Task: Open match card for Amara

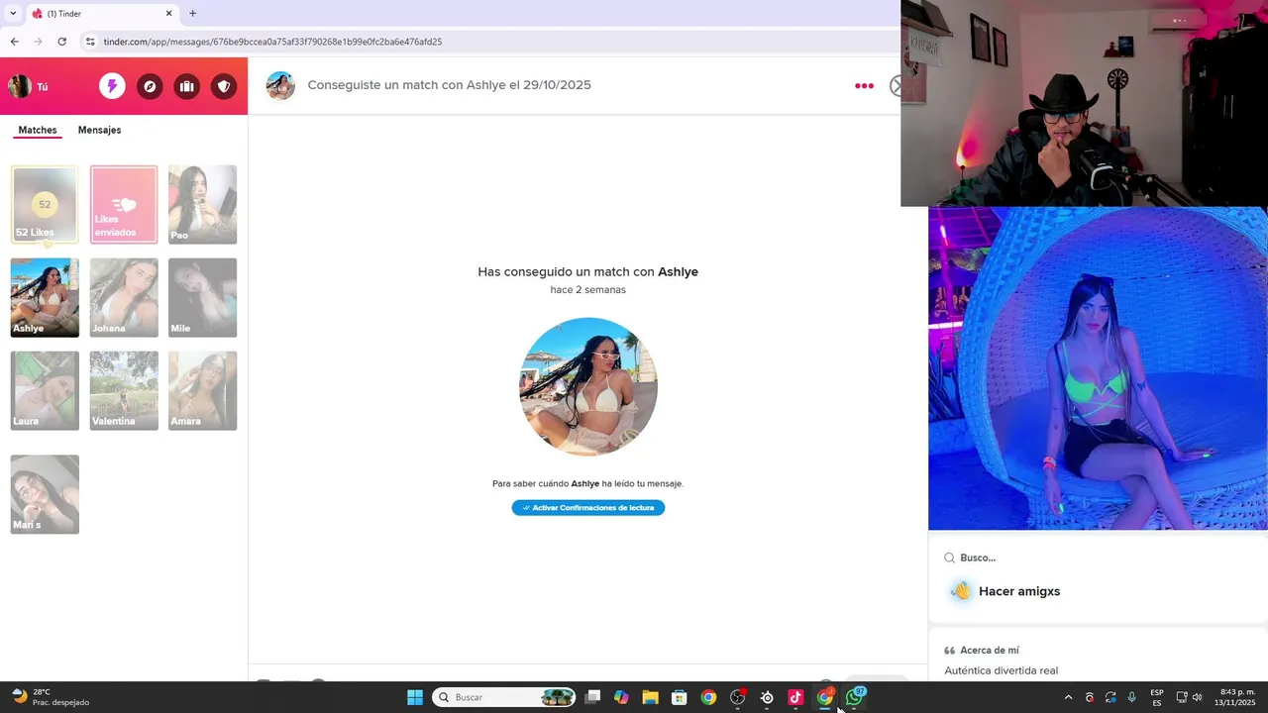Action: coord(202,390)
